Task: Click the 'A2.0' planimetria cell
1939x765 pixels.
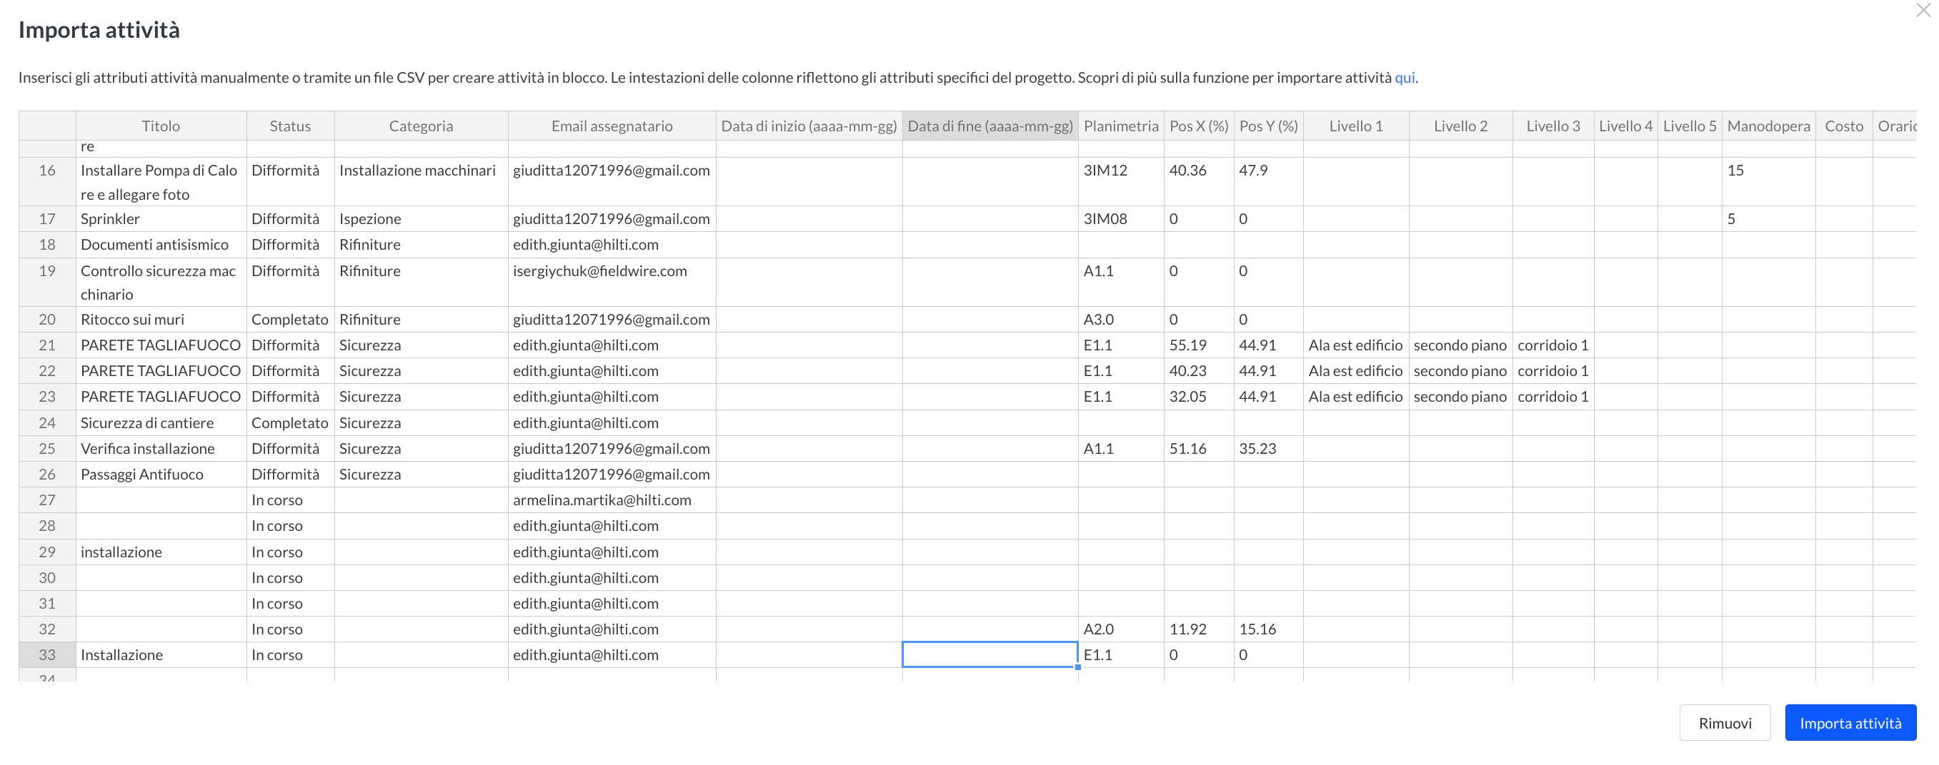Action: (x=1121, y=629)
